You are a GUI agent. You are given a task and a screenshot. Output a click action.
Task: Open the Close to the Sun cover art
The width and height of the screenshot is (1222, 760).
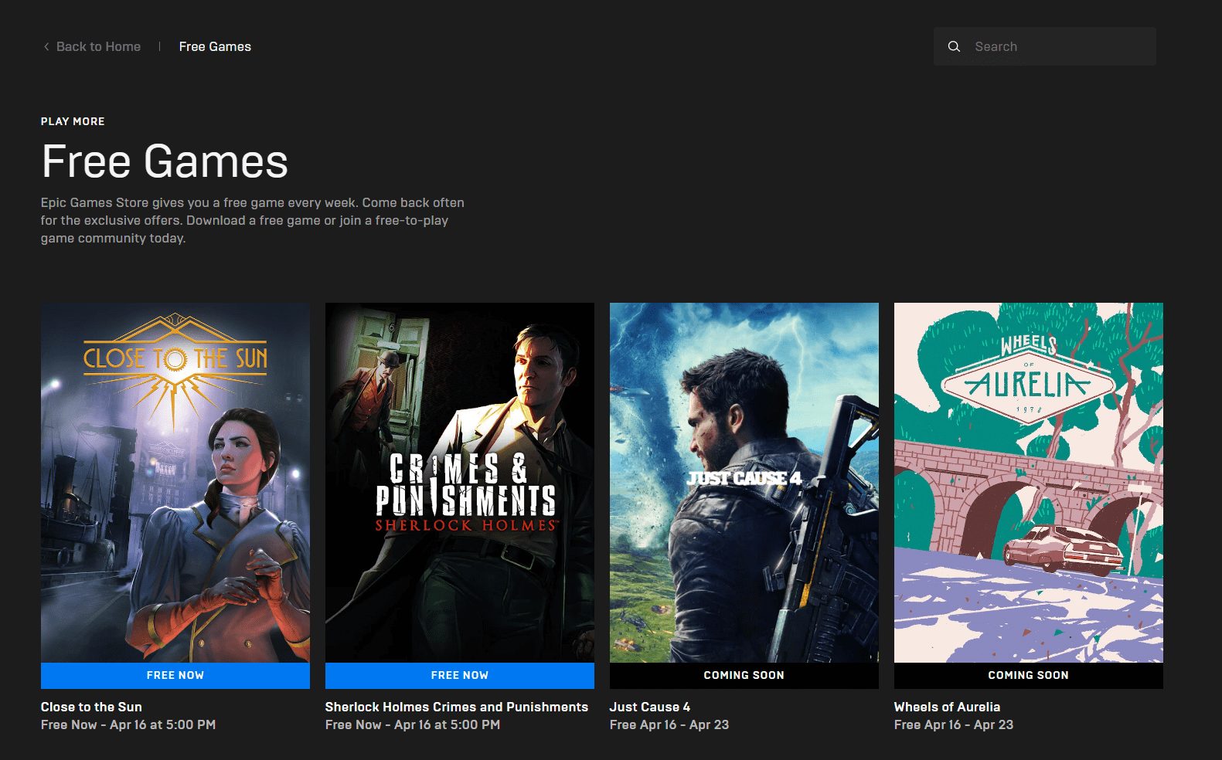175,483
